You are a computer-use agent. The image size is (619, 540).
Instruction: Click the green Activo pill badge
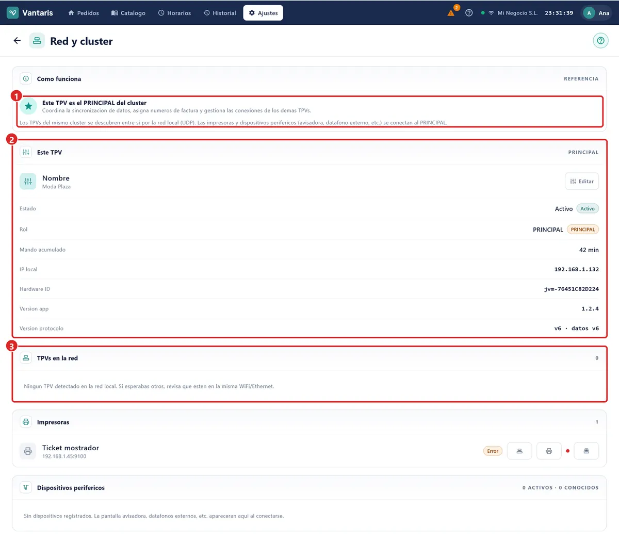[588, 209]
